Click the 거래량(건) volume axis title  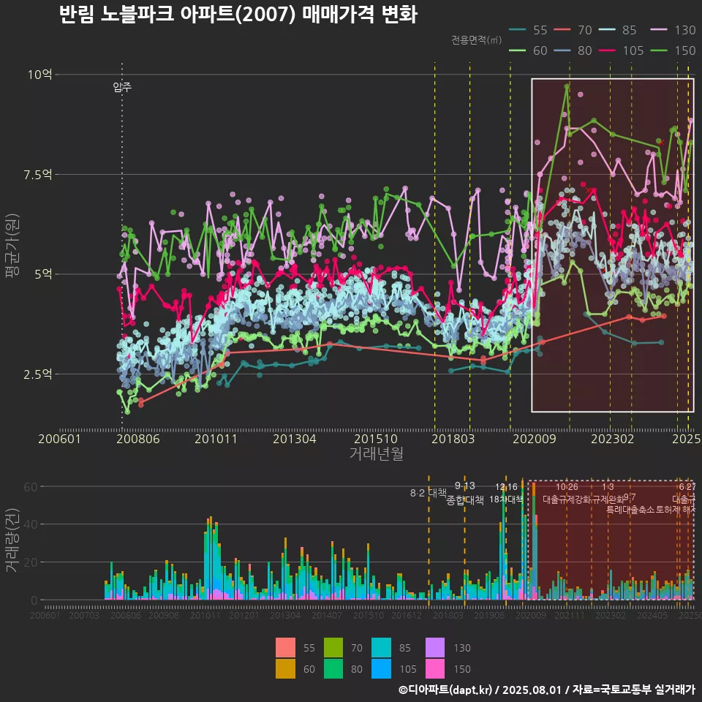pyautogui.click(x=12, y=540)
